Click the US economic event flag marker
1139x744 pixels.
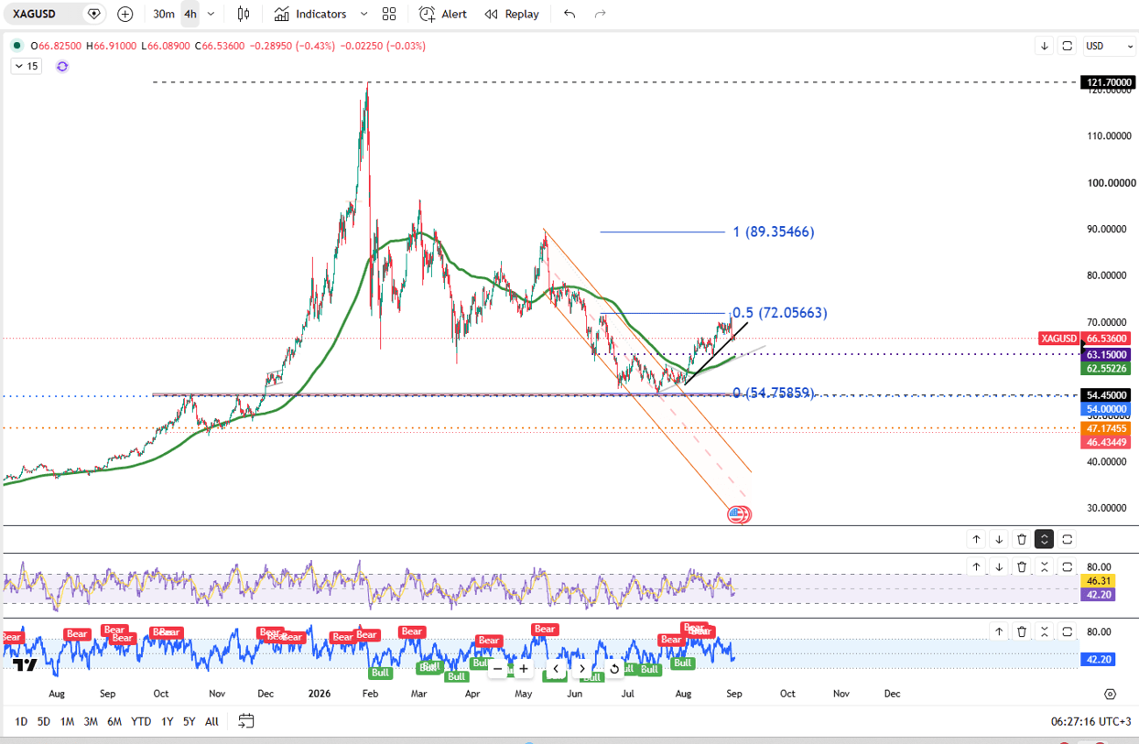(x=736, y=514)
